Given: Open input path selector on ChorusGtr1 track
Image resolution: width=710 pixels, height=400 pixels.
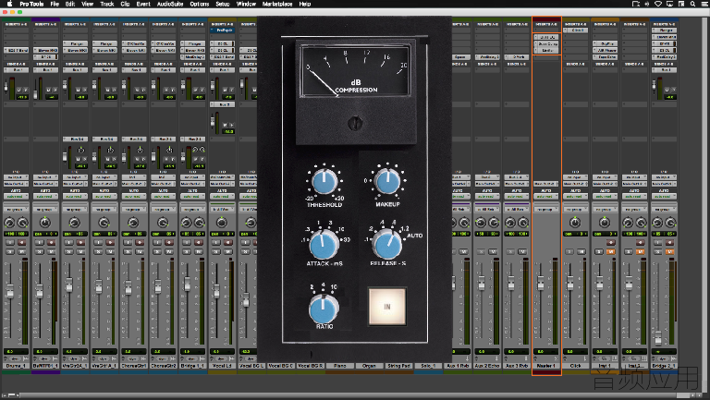Looking at the screenshot, I should [133, 177].
